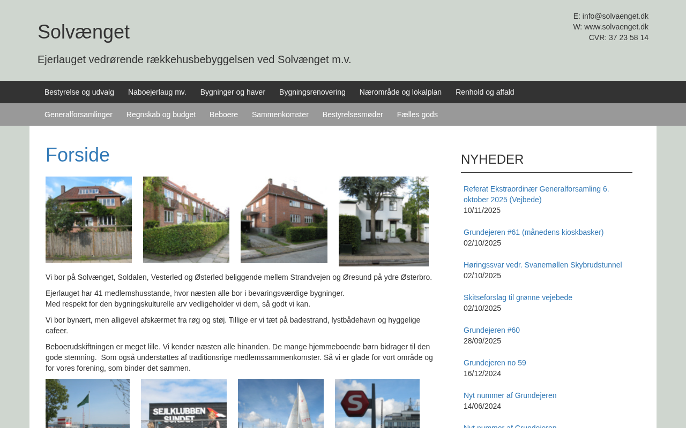The height and width of the screenshot is (428, 686).
Task: Click the paragraph starting 'Ejerlauget har 41 medlemshusstande'
Action: [x=195, y=299]
